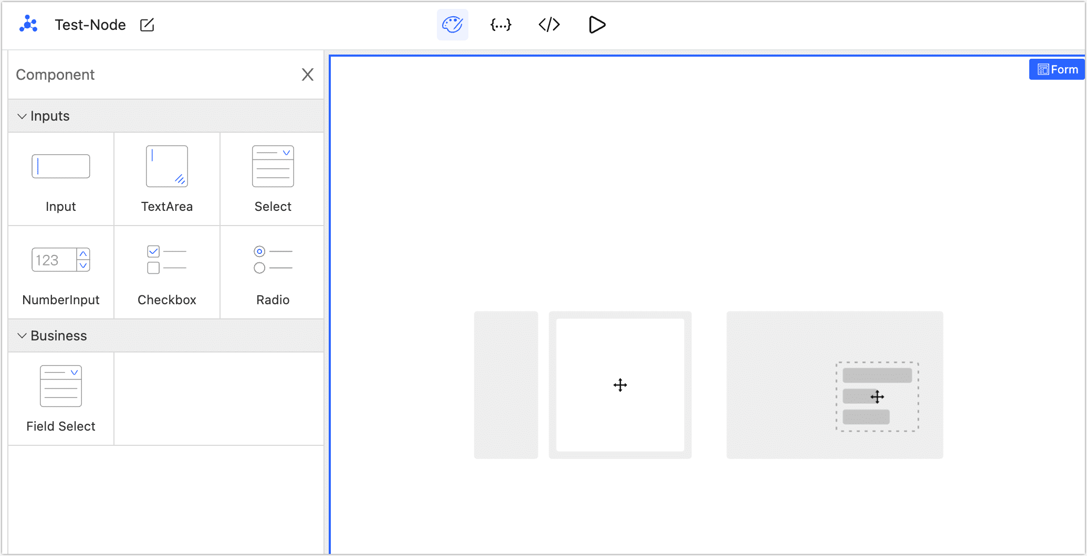Switch to the code markup view
Screen dimensions: 1087x556
[549, 25]
